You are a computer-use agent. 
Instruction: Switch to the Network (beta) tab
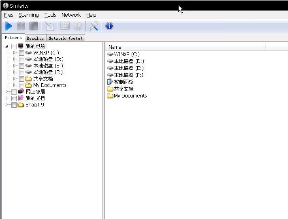click(x=65, y=38)
